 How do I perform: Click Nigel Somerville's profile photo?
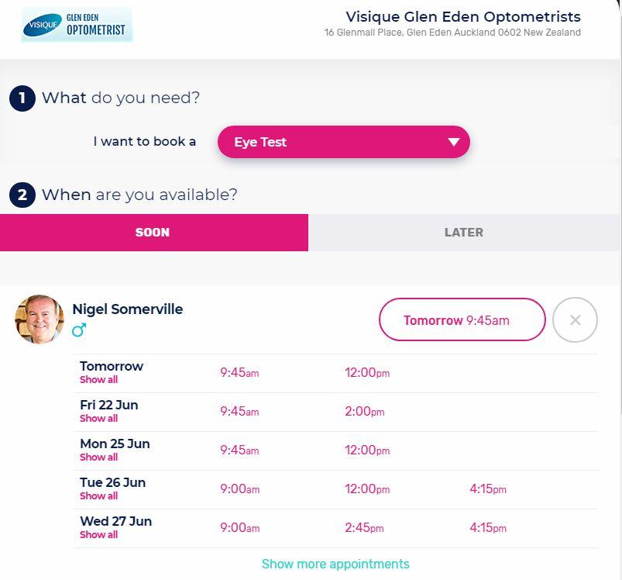point(40,319)
